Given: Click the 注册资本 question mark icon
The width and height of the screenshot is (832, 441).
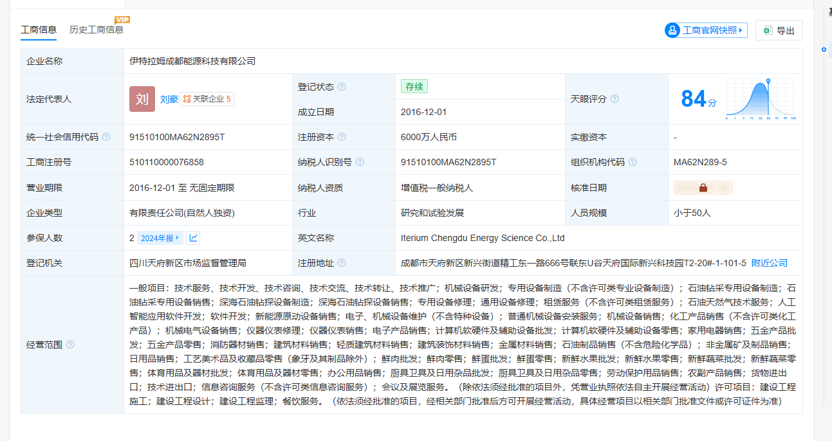Looking at the screenshot, I should [x=342, y=137].
